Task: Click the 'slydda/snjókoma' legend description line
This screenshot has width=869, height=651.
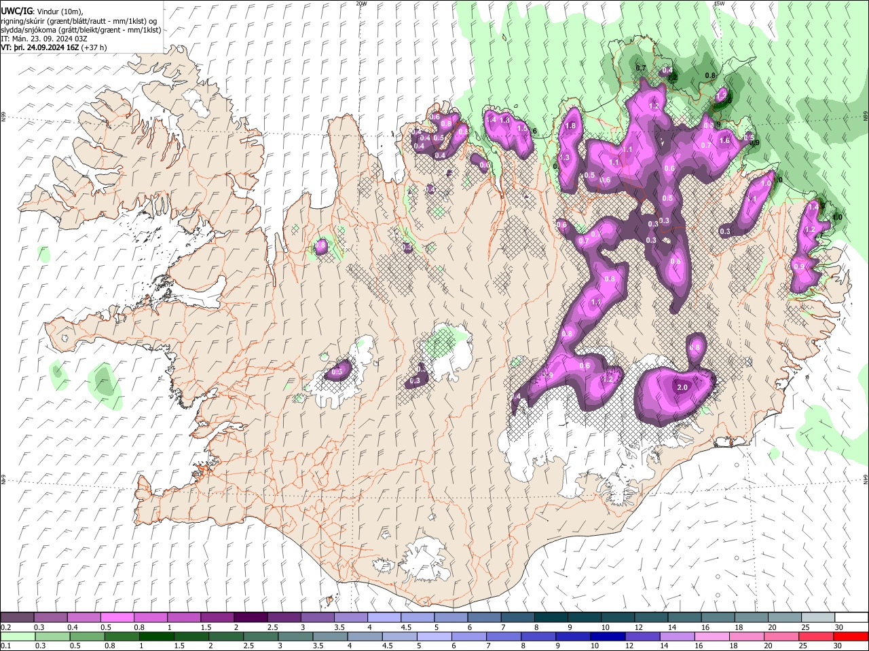Action: click(81, 30)
